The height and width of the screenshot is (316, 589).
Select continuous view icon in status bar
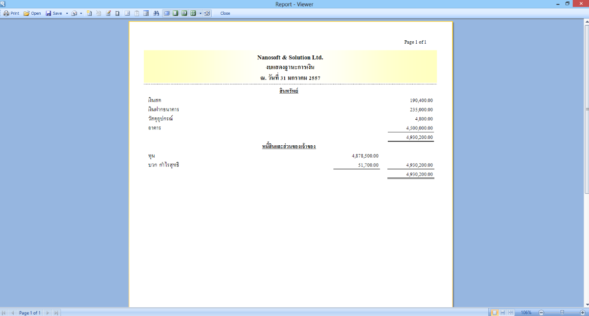tap(503, 313)
